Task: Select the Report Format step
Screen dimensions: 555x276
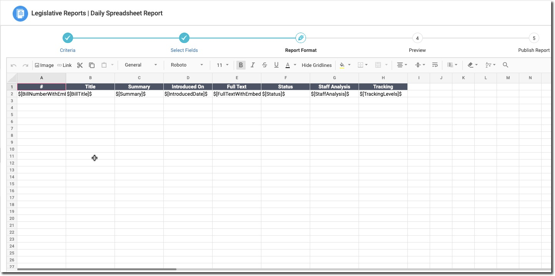Action: click(301, 50)
